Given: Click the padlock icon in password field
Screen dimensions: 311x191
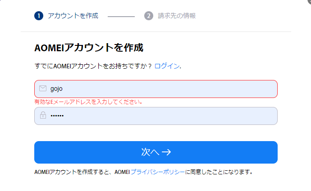Looking at the screenshot, I should point(43,115).
